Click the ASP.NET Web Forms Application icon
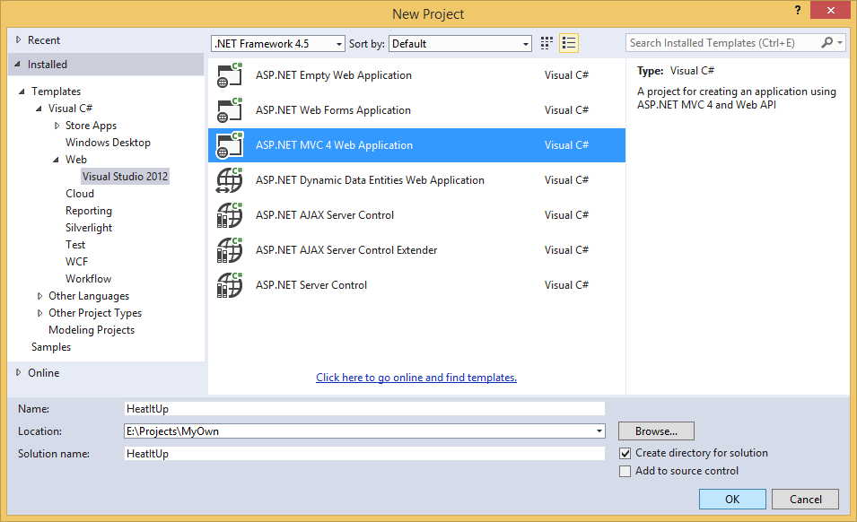The image size is (857, 522). 230,110
